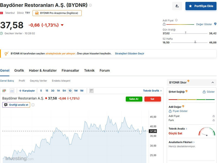Click Pro badge next to BYDNR Skor
219x163 pixels.
188,81
